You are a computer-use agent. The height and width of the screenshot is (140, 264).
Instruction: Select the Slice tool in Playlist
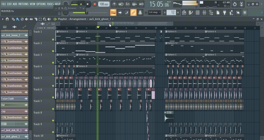point(36,19)
